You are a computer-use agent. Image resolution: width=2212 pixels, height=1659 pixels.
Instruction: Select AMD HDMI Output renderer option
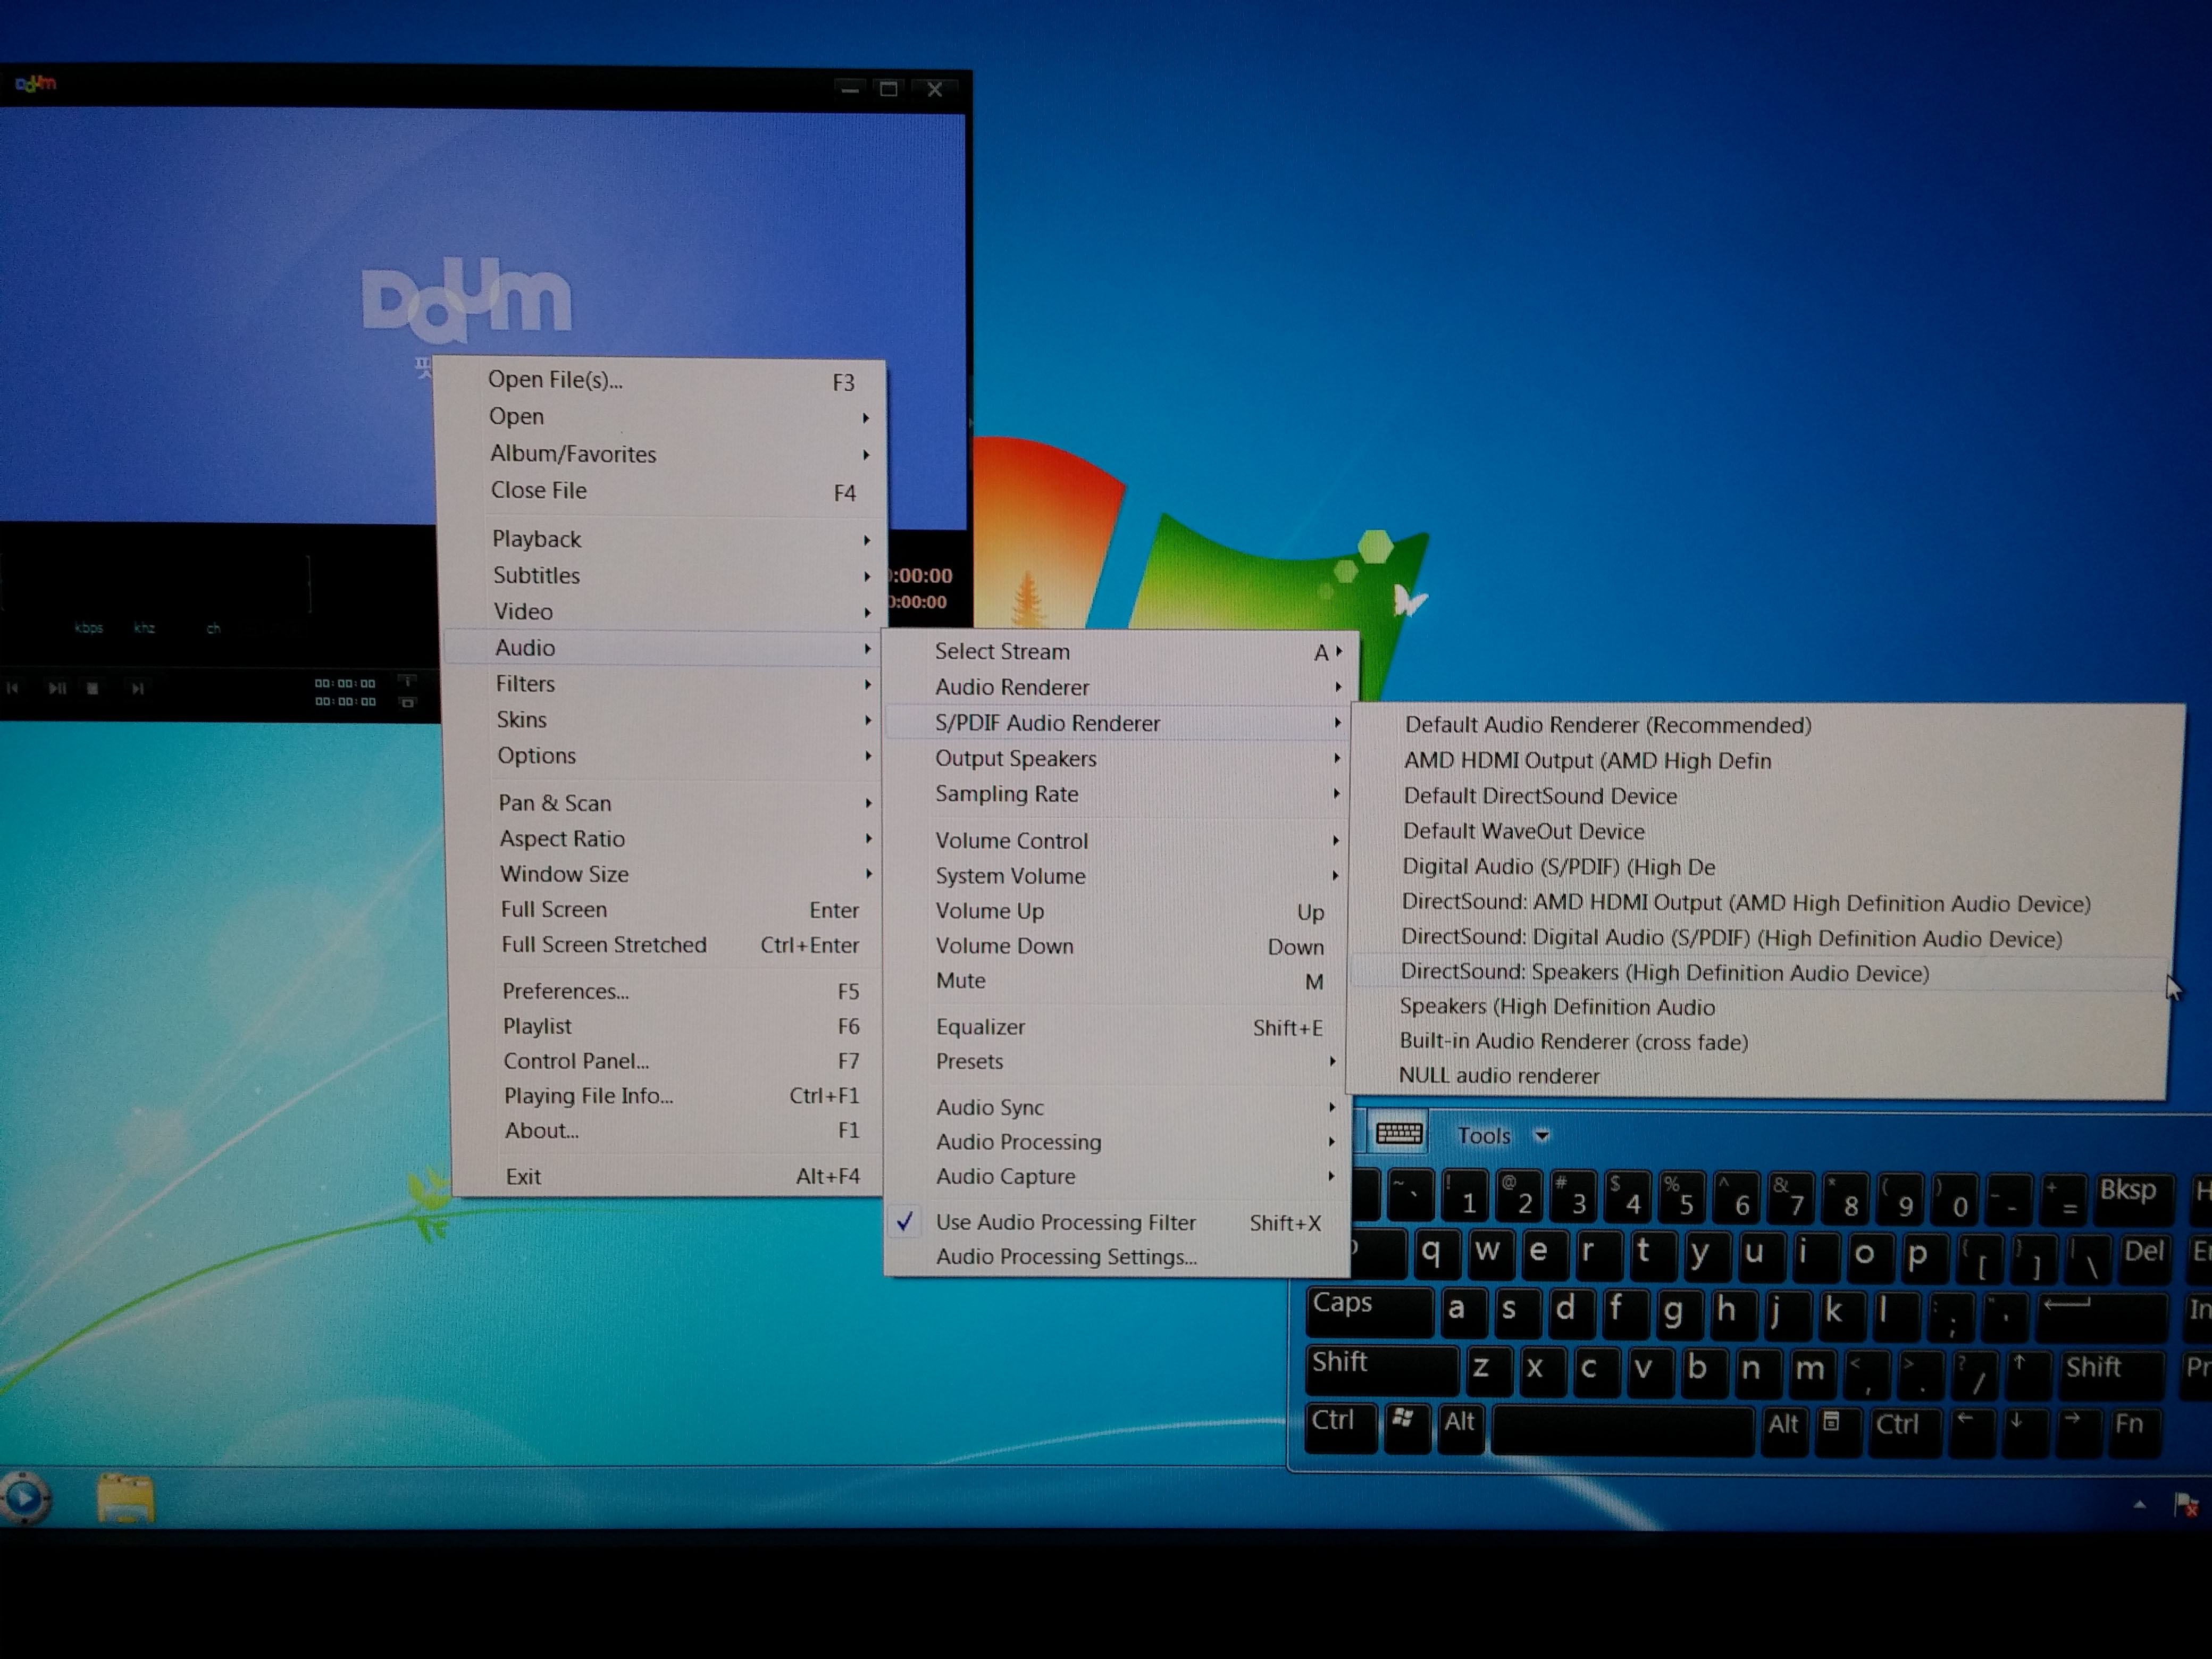click(1767, 761)
